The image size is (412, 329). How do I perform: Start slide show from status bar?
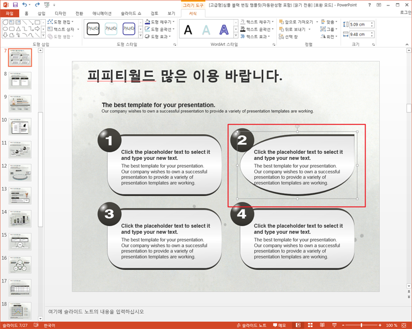tap(334, 325)
